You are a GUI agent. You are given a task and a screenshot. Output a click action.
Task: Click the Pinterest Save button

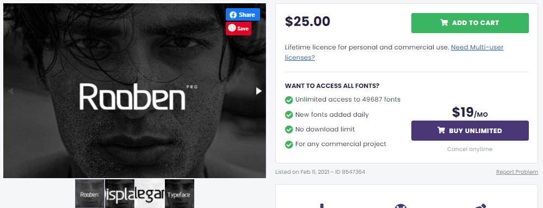pos(239,28)
